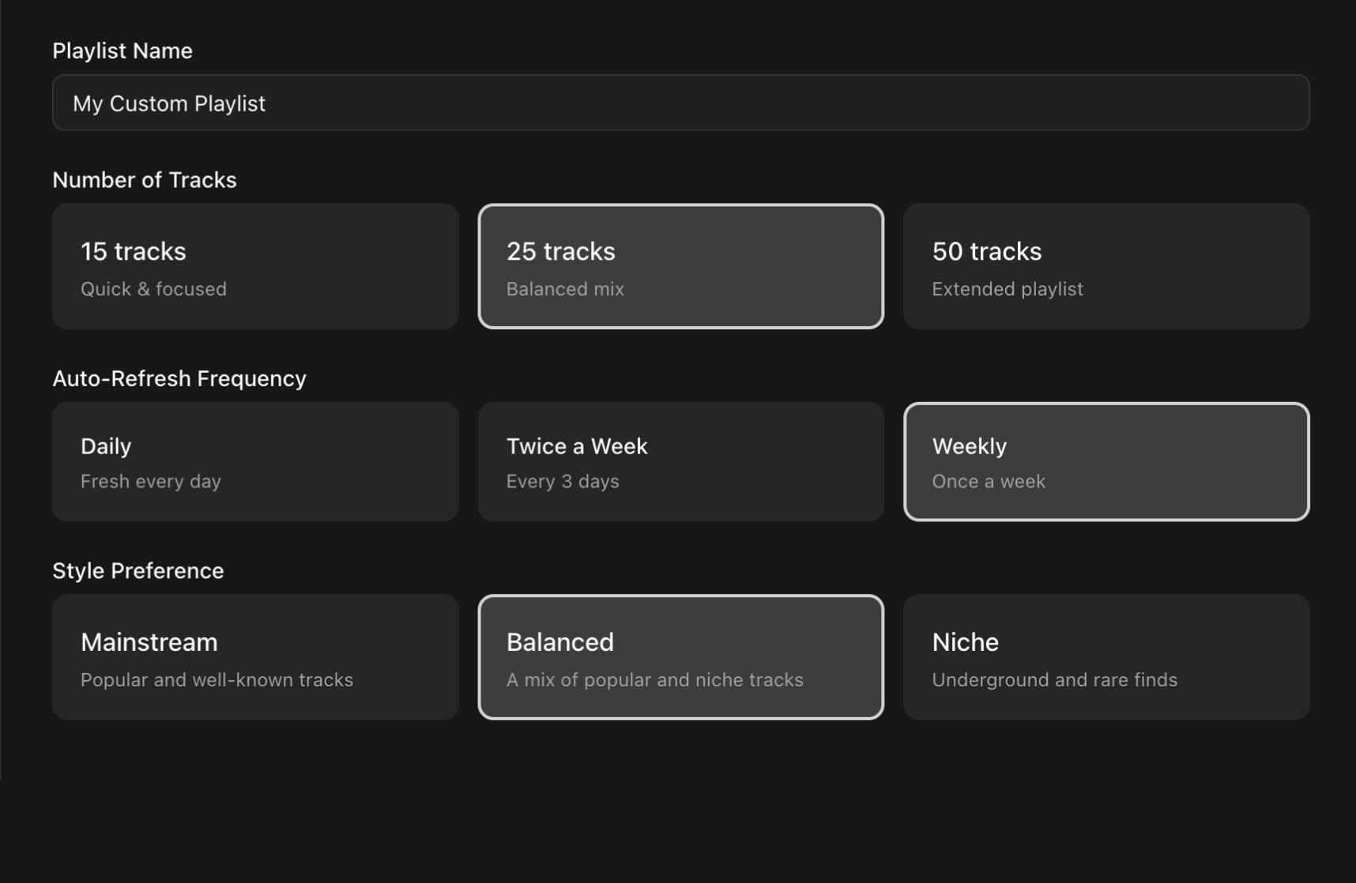1356x883 pixels.
Task: Choose the Weekly refresh card
Action: [1106, 461]
